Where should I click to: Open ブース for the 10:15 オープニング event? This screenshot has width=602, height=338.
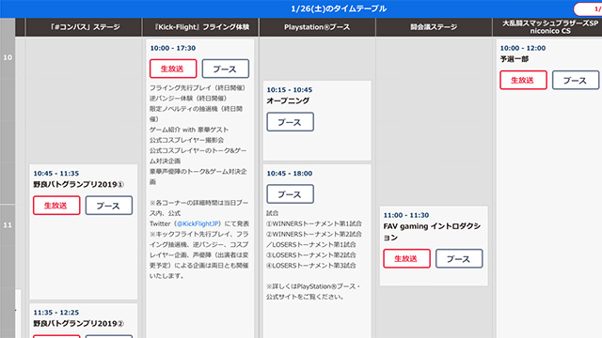[291, 122]
